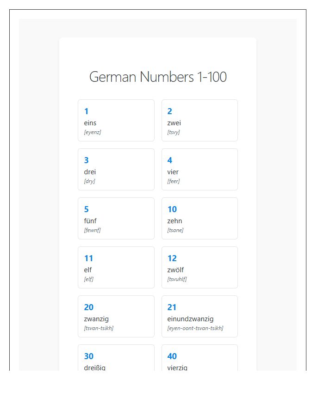Click the word fünf

[90, 221]
